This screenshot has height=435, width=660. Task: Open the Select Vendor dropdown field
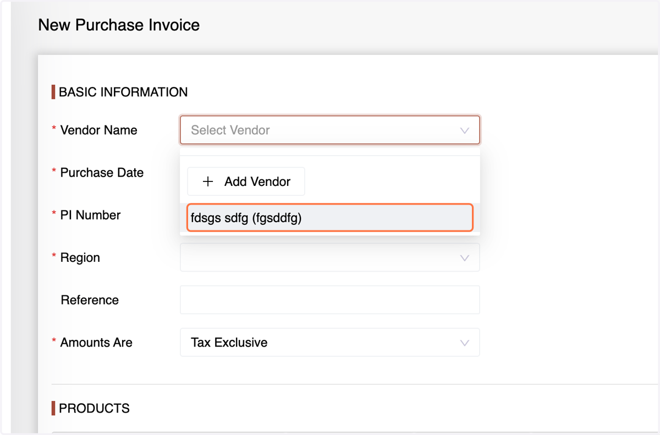pos(329,130)
